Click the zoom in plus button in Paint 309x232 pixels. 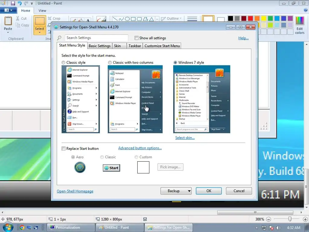pyautogui.click(x=305, y=219)
